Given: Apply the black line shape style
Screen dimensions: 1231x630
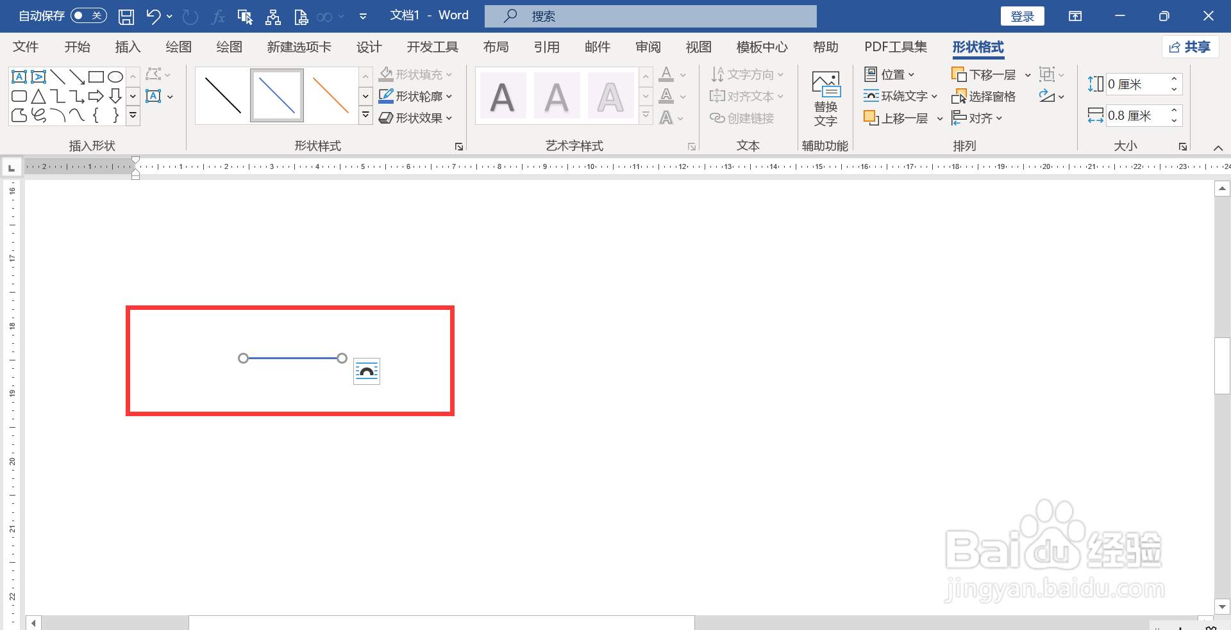Looking at the screenshot, I should pyautogui.click(x=222, y=95).
